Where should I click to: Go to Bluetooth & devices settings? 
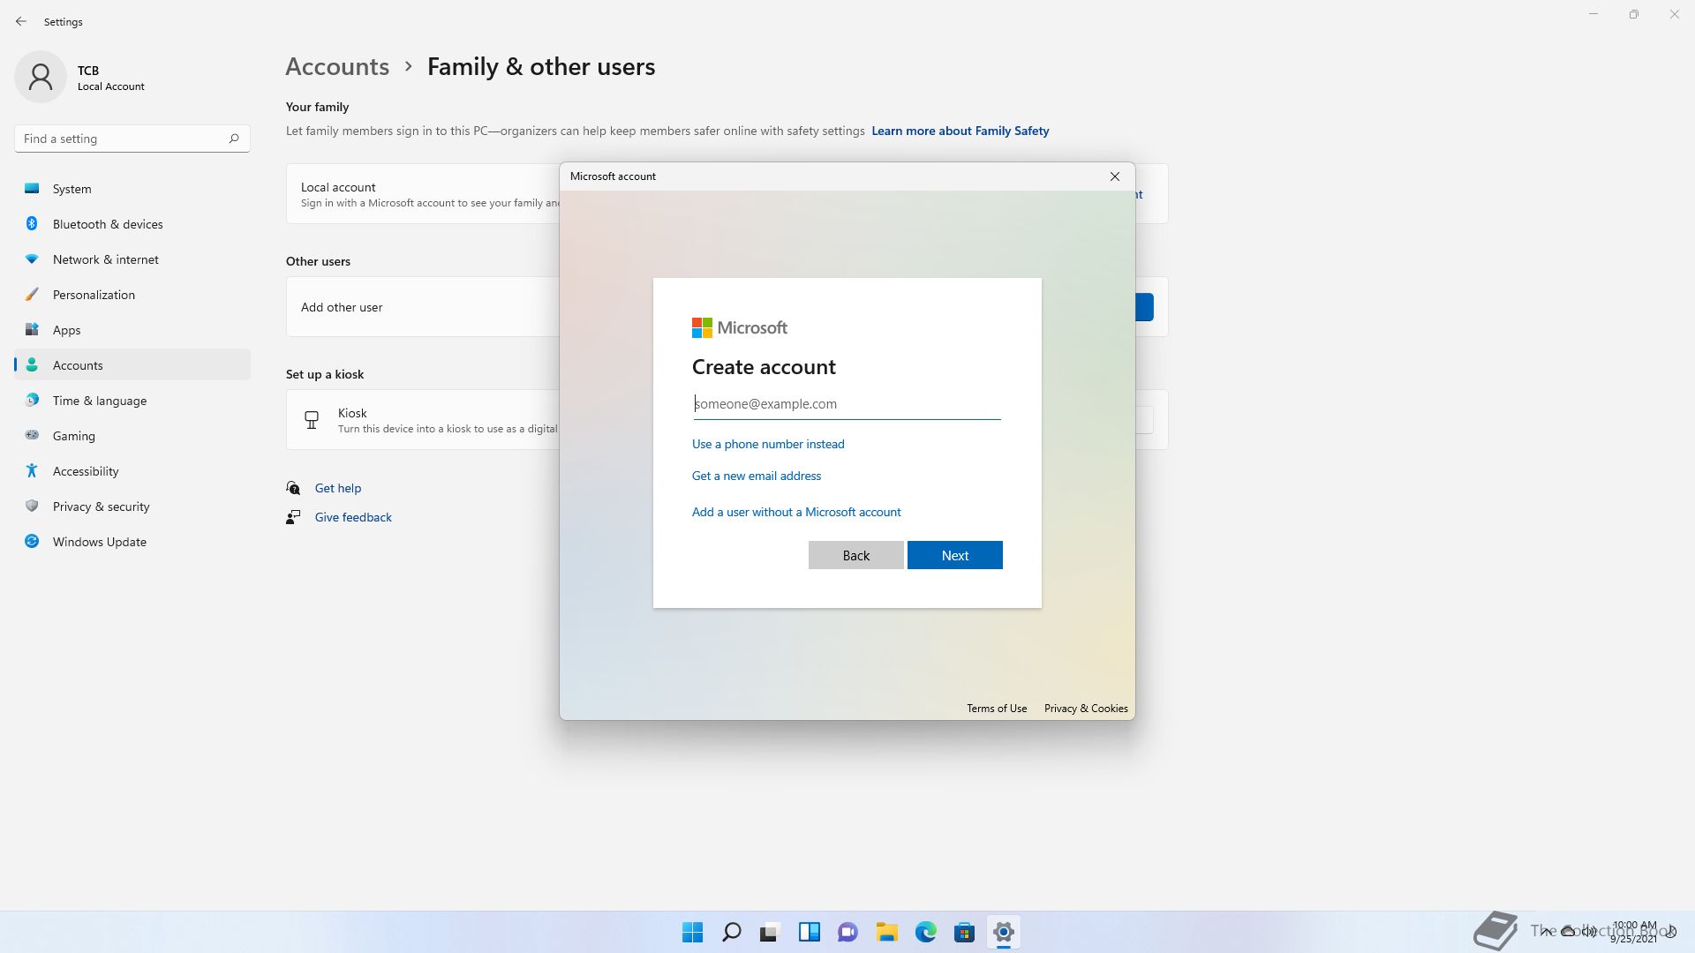click(107, 224)
